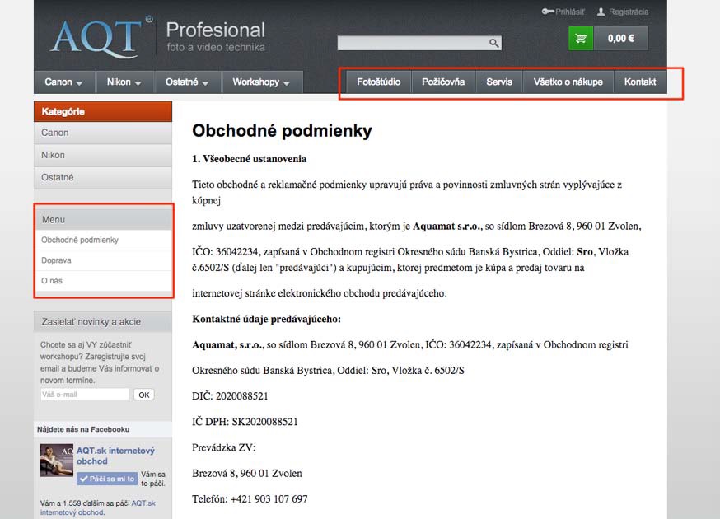Image resolution: width=720 pixels, height=519 pixels.
Task: Open the Fotoštúdio menu item
Action: [378, 82]
